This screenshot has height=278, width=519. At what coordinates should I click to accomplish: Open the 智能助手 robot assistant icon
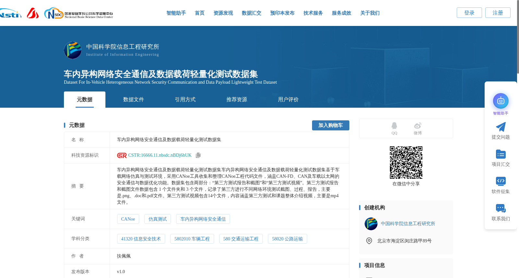(501, 101)
